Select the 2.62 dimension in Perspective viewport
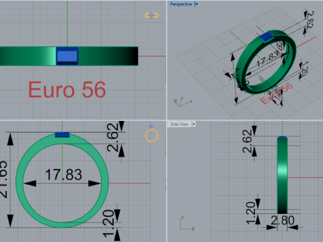 (310, 20)
